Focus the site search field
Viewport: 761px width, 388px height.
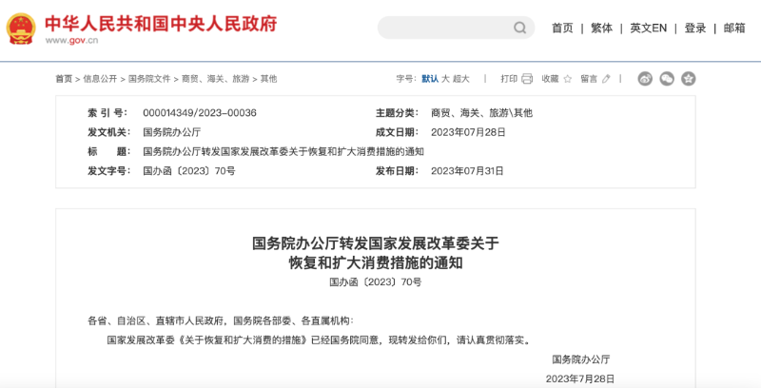457,28
